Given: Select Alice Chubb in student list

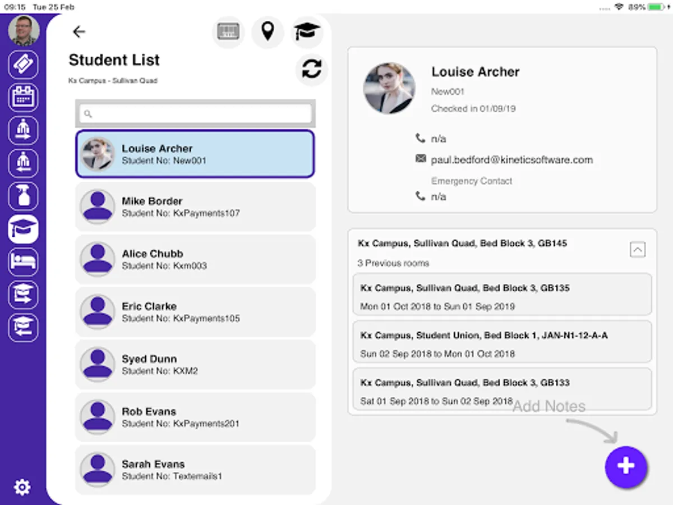Looking at the screenshot, I should (195, 259).
